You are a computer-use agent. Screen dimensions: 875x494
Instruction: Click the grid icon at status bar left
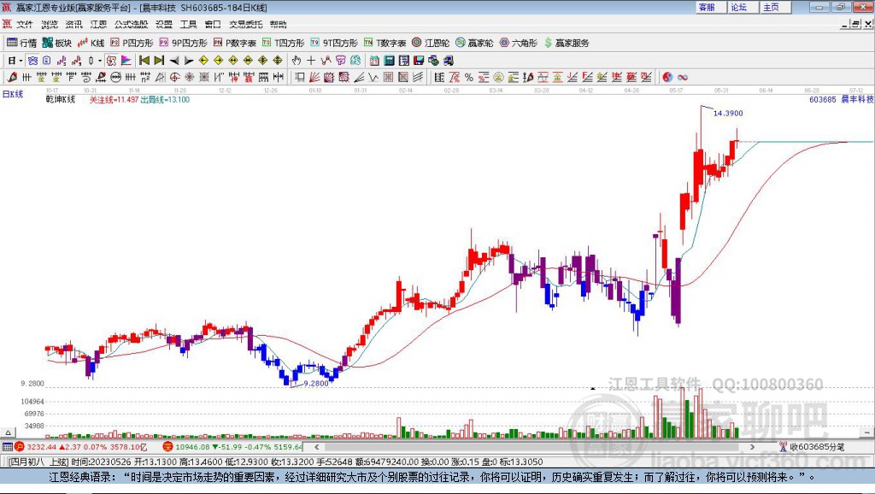click(x=7, y=446)
